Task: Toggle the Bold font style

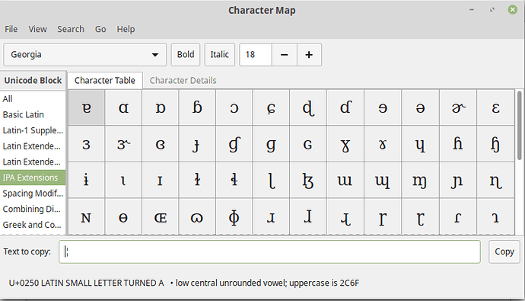Action: (x=186, y=54)
